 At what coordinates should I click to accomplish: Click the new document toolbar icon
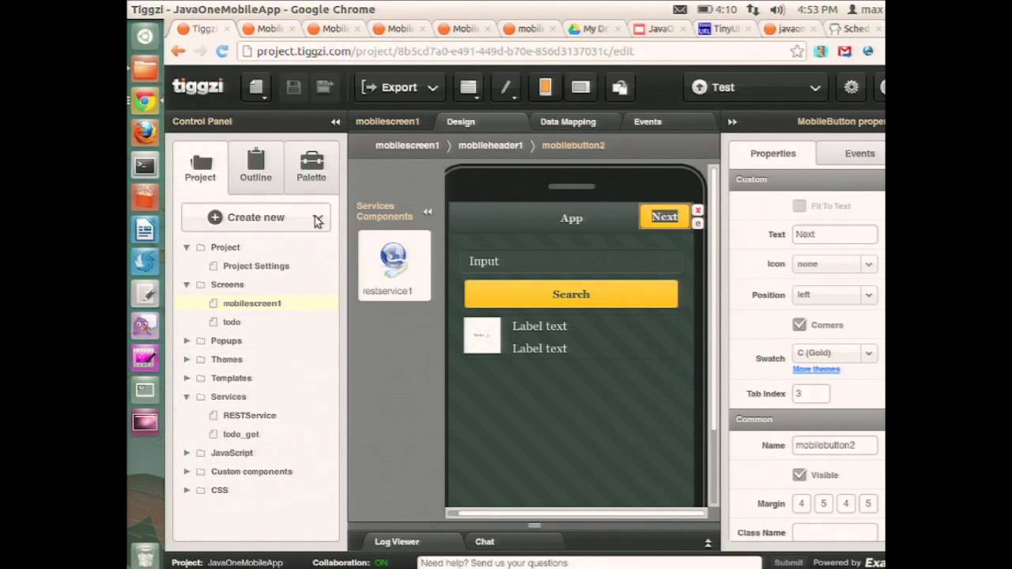(x=256, y=88)
